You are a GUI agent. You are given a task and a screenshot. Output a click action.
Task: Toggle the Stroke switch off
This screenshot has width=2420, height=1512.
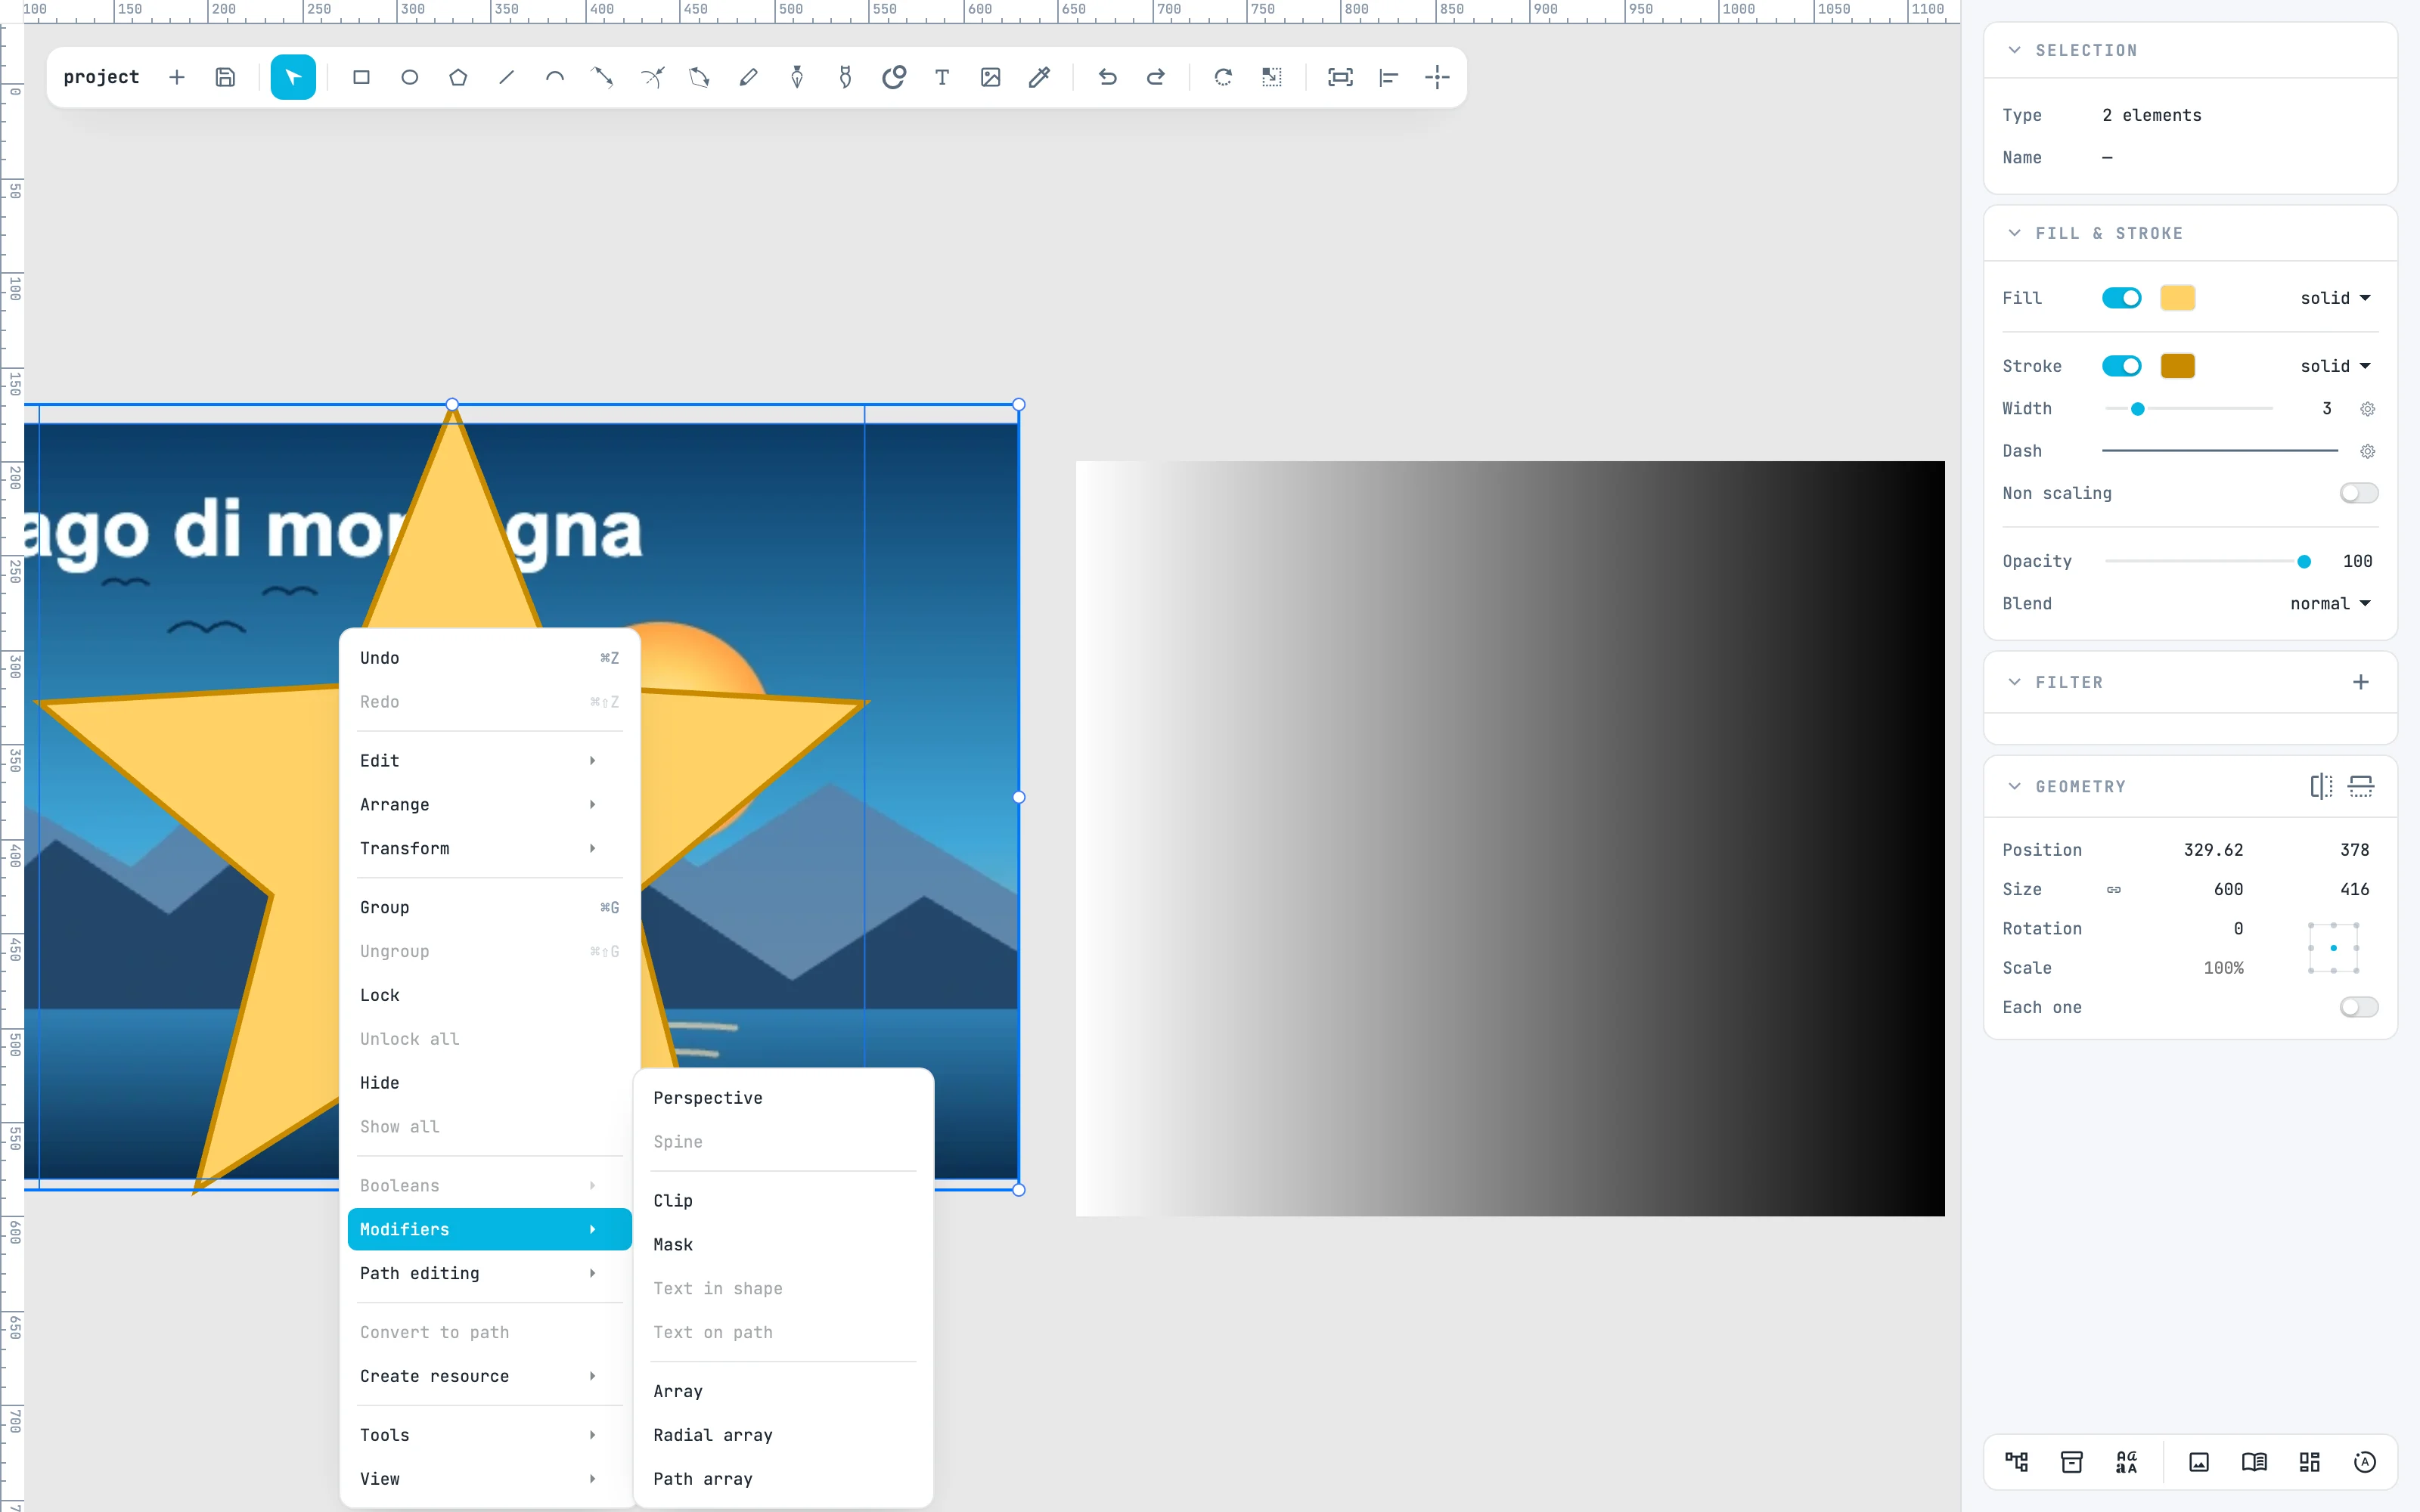point(2121,366)
